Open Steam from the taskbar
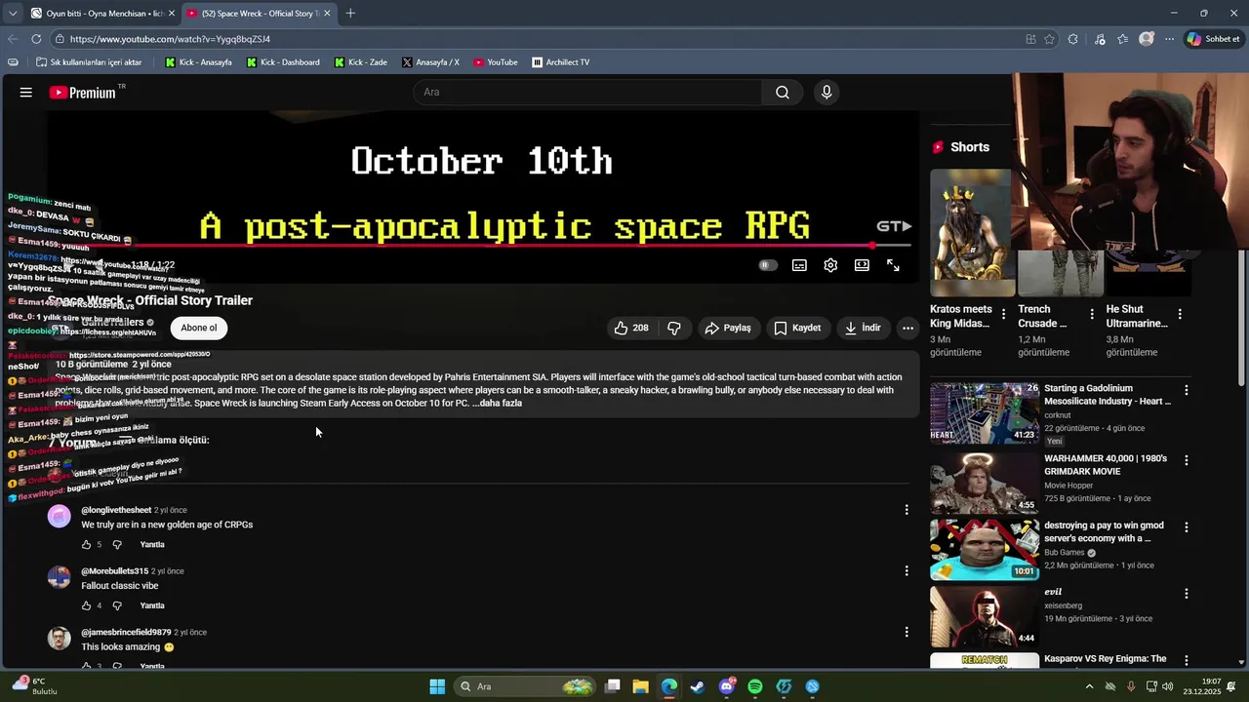Viewport: 1249px width, 702px height. coord(698,686)
